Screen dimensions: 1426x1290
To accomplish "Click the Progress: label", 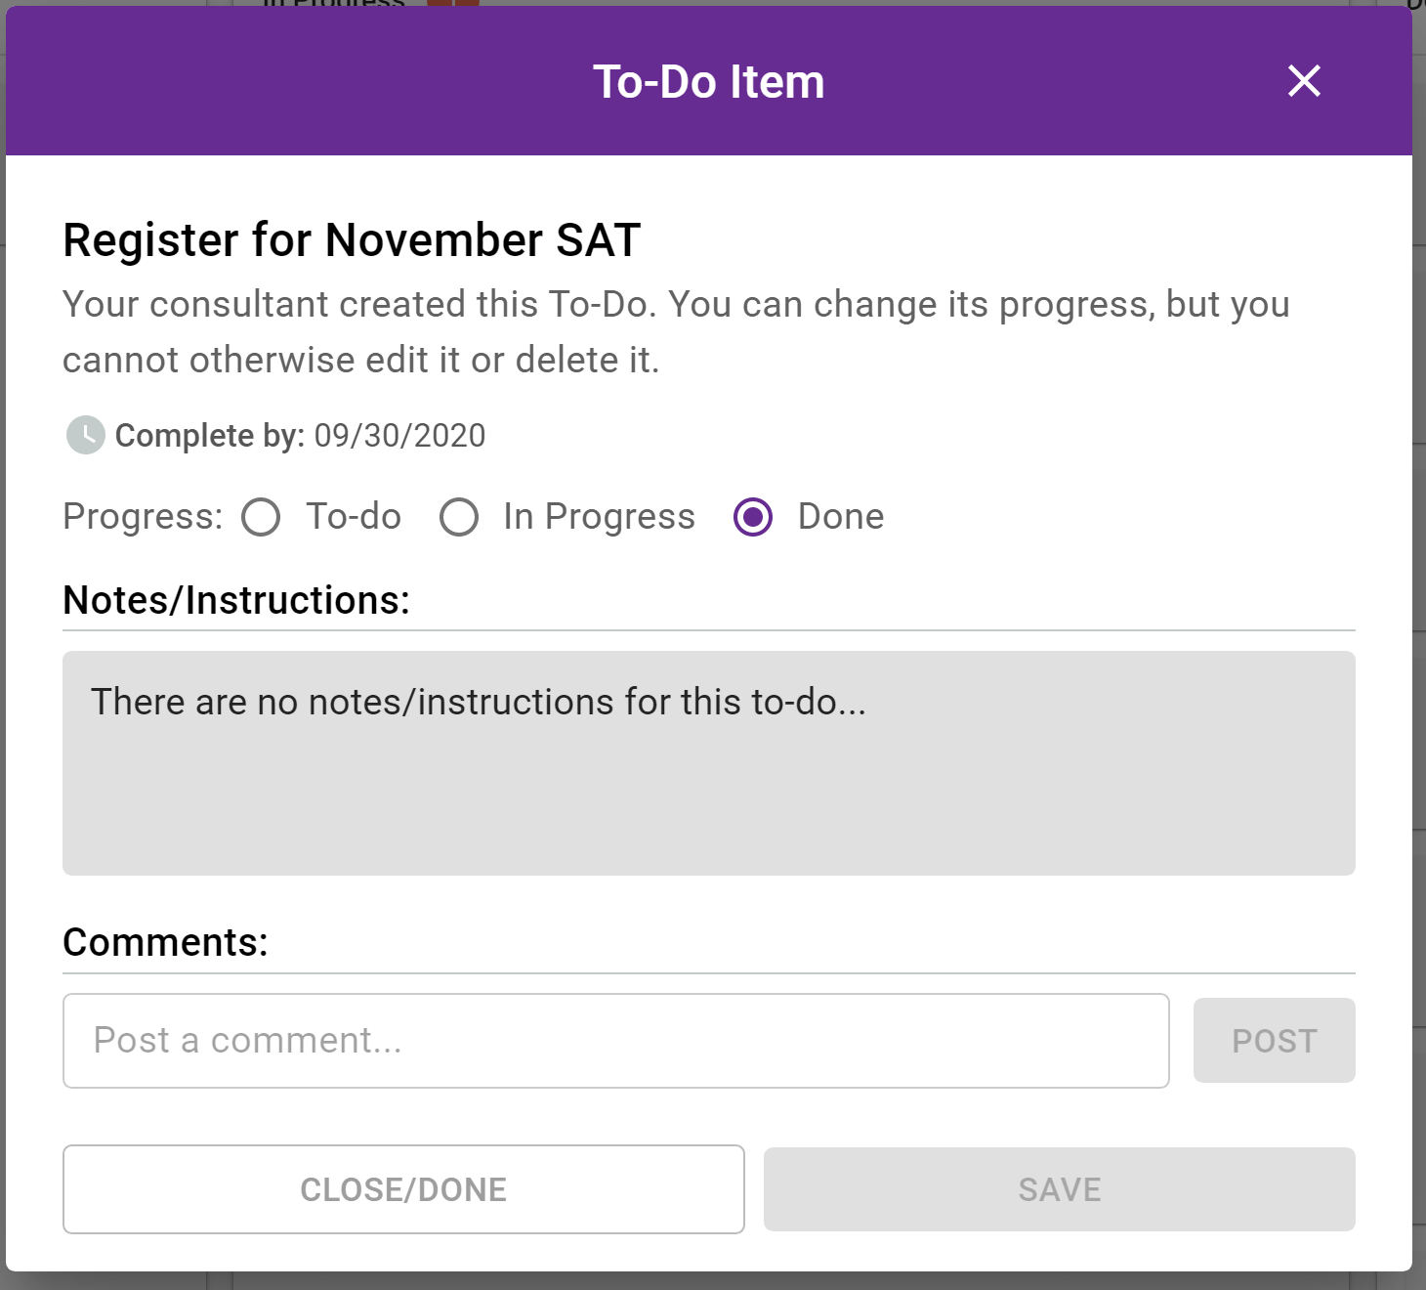I will coord(143,516).
